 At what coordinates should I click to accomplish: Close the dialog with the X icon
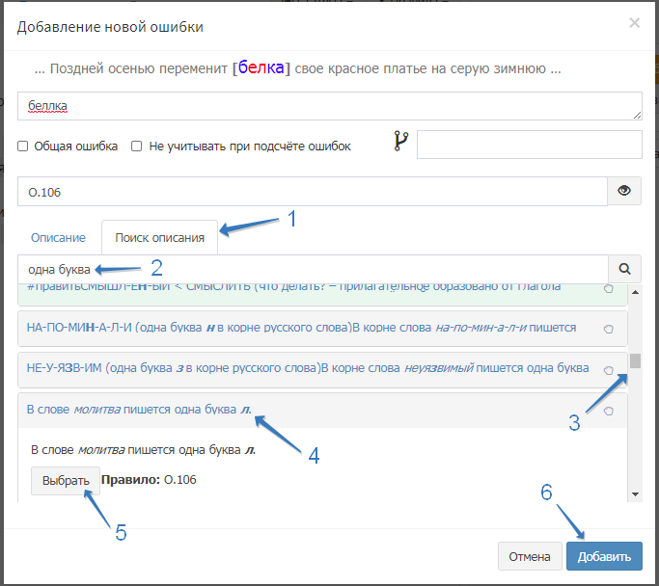[634, 22]
